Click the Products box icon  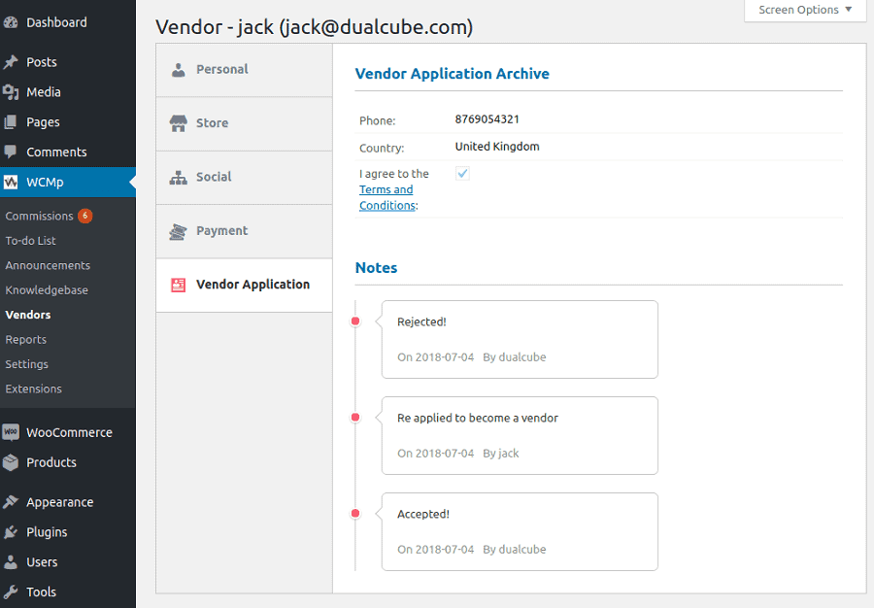11,463
